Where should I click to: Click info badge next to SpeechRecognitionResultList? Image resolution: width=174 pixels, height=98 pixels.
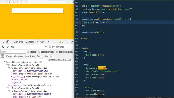tap(41, 62)
